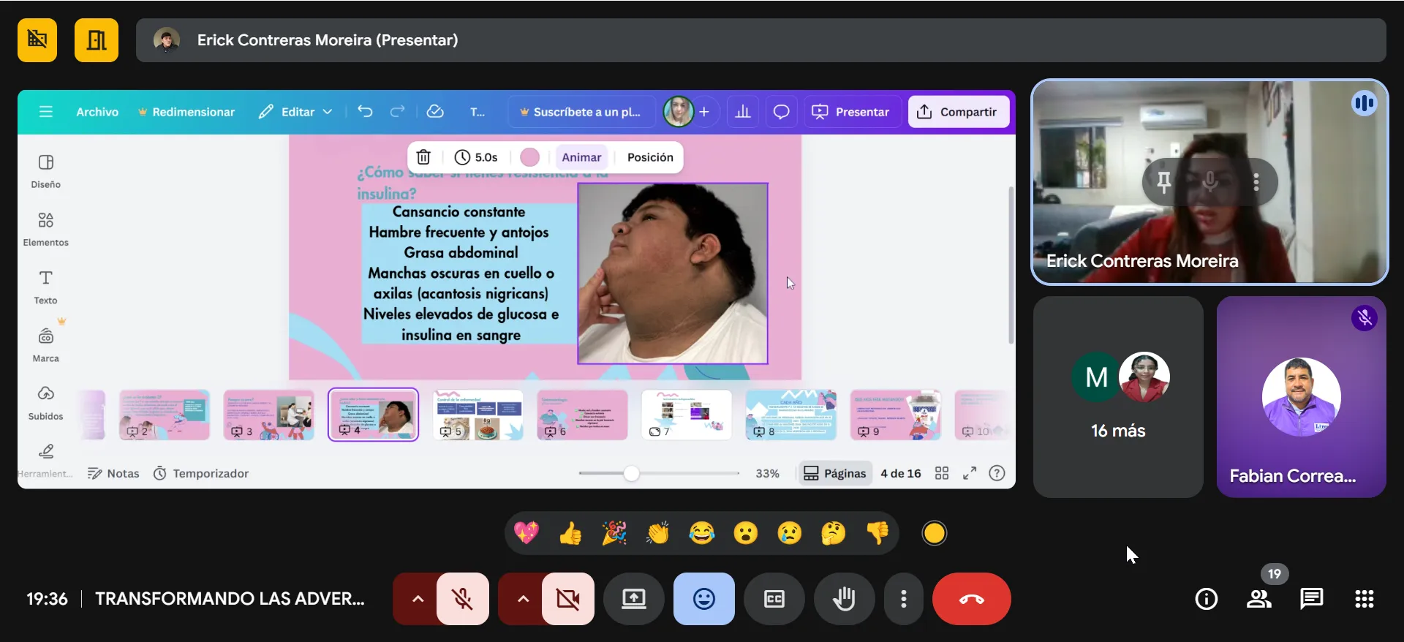Open the Elementos sidebar panel
Image resolution: width=1404 pixels, height=642 pixels.
[x=45, y=229]
